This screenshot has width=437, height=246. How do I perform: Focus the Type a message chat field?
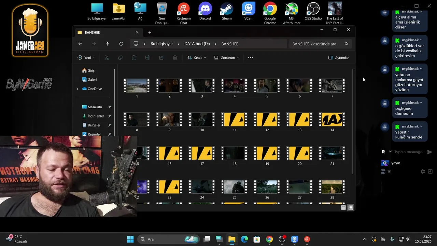[409, 152]
